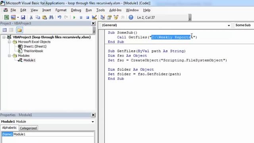Click the View Code icon in Project panel
254x143 pixels.
5,30
